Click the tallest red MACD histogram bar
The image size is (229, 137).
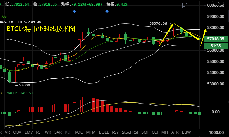pyautogui.click(x=88, y=104)
